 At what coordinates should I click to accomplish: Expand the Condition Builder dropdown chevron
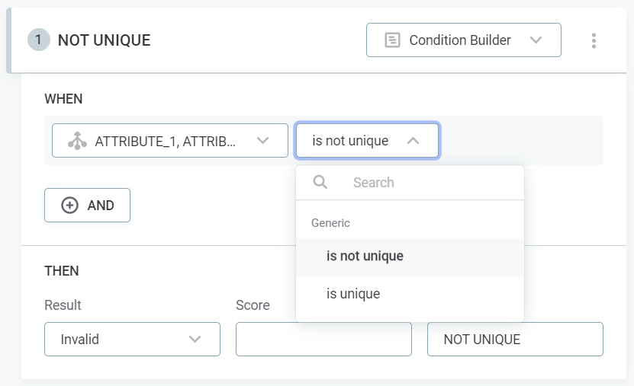[536, 40]
